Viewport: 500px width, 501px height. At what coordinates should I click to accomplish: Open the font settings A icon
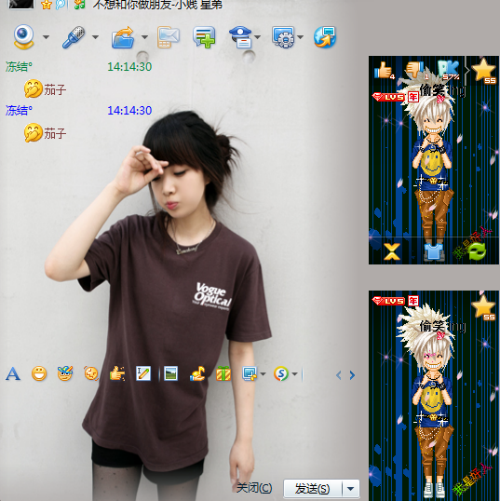tap(13, 373)
